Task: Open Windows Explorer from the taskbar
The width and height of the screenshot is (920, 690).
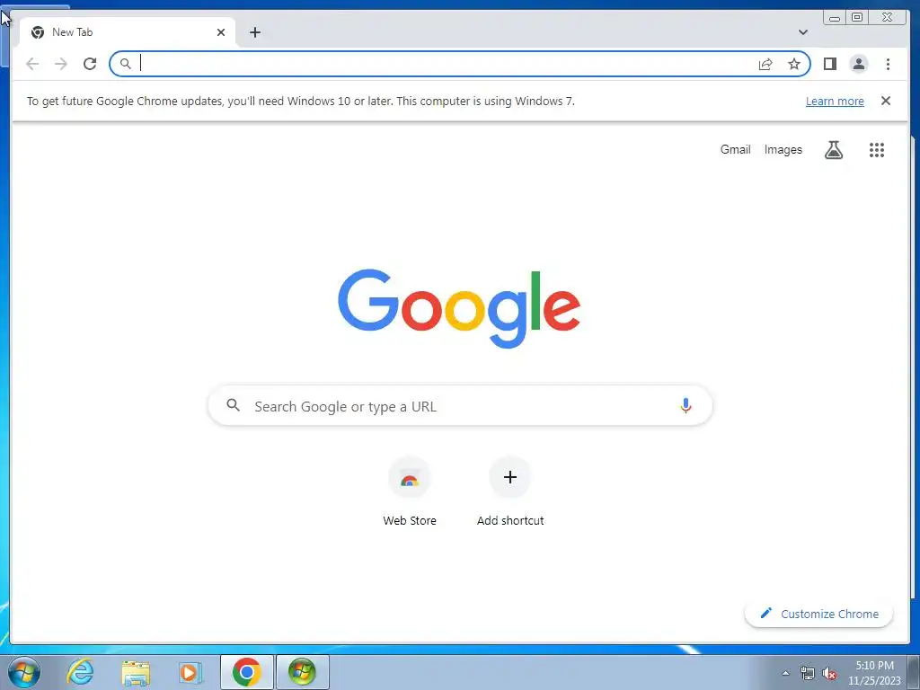Action: coord(136,672)
